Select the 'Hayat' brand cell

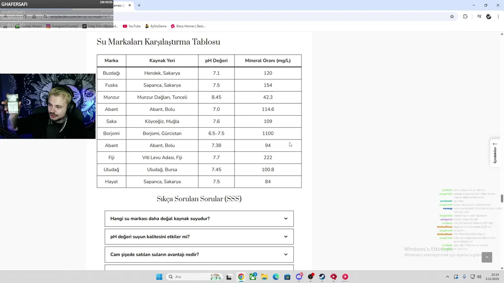click(111, 182)
